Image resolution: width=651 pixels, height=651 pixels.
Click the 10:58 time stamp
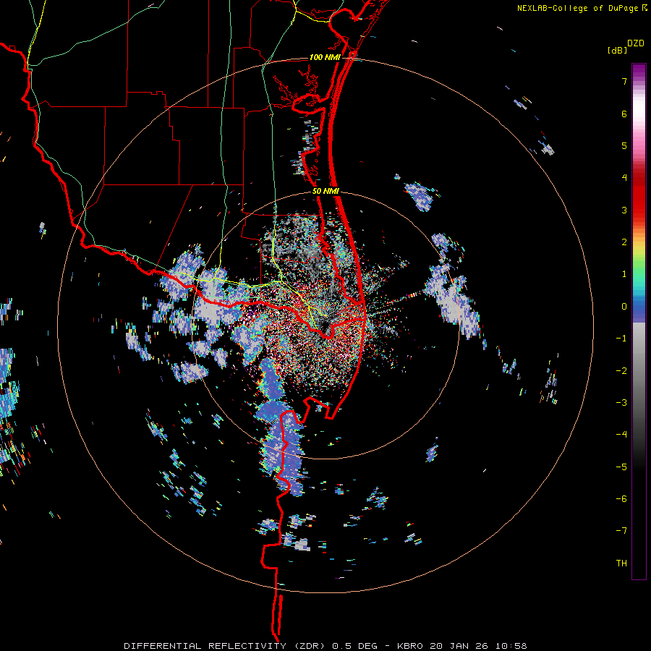511,646
